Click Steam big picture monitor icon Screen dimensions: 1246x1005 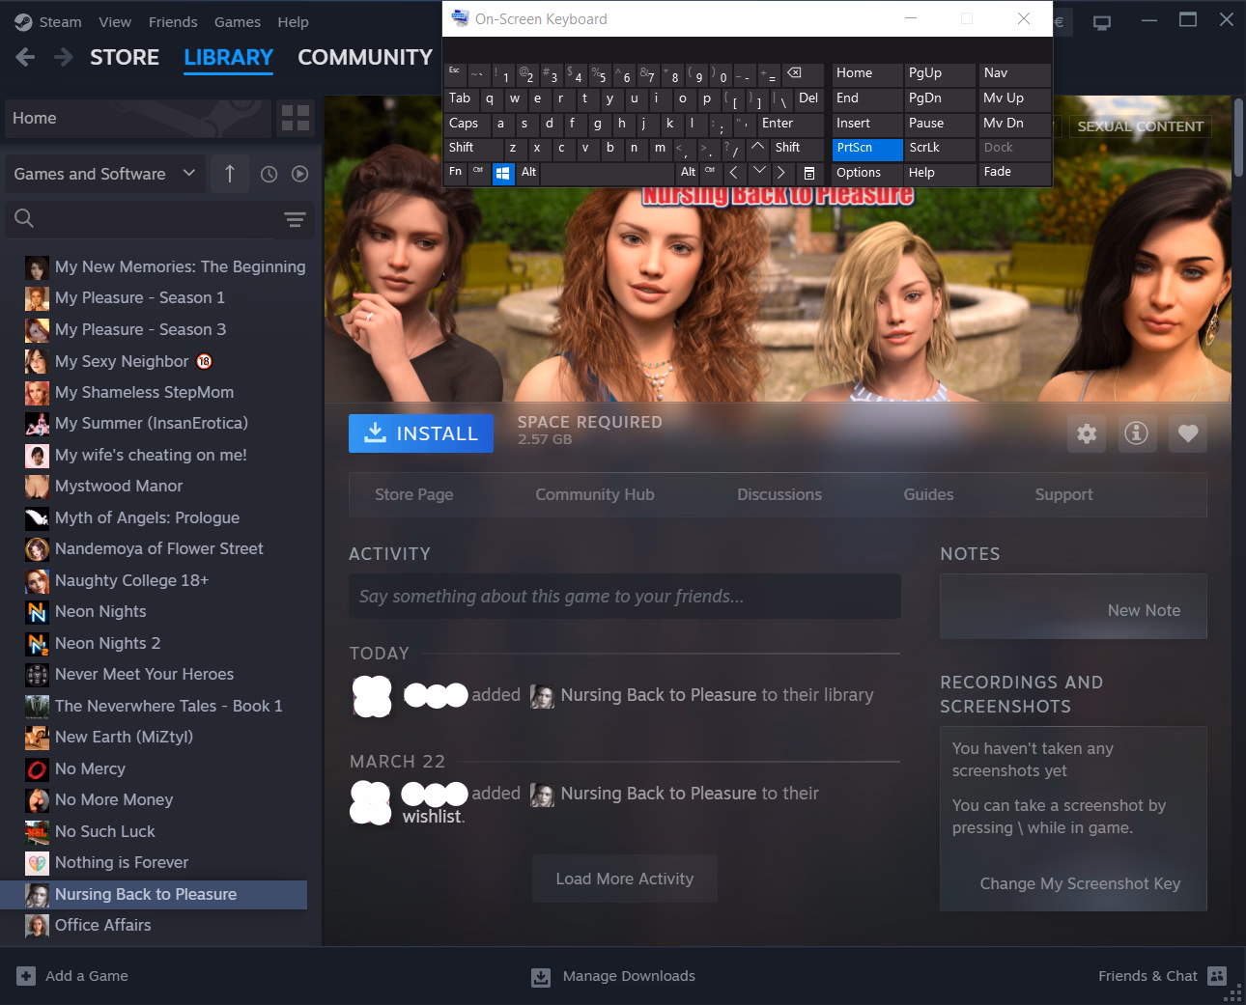point(1102,21)
